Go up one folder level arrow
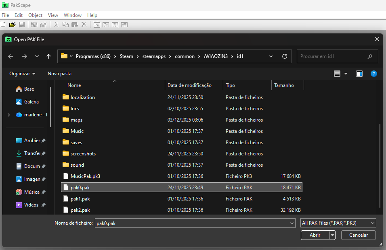Viewport: 386px width, 250px height. 48,56
